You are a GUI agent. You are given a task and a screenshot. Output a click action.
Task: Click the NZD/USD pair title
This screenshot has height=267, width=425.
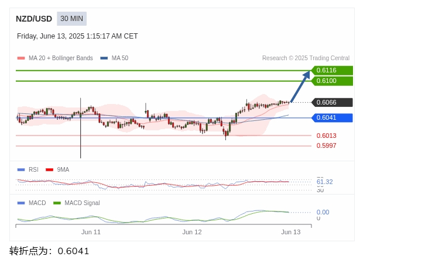tap(34, 19)
